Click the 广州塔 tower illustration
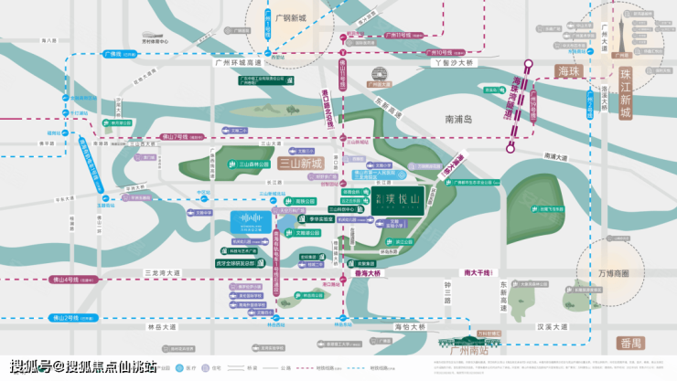677x381 pixels. pyautogui.click(x=622, y=34)
